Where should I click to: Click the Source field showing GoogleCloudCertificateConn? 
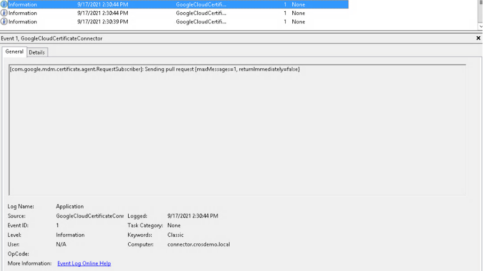[x=89, y=216]
